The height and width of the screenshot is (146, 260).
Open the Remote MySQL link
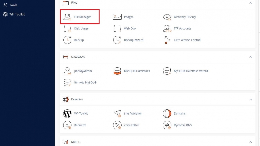(85, 83)
